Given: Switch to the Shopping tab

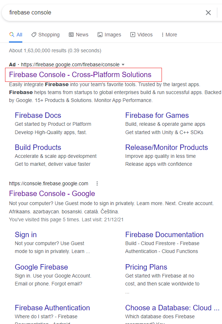Looking at the screenshot, I should (45, 35).
